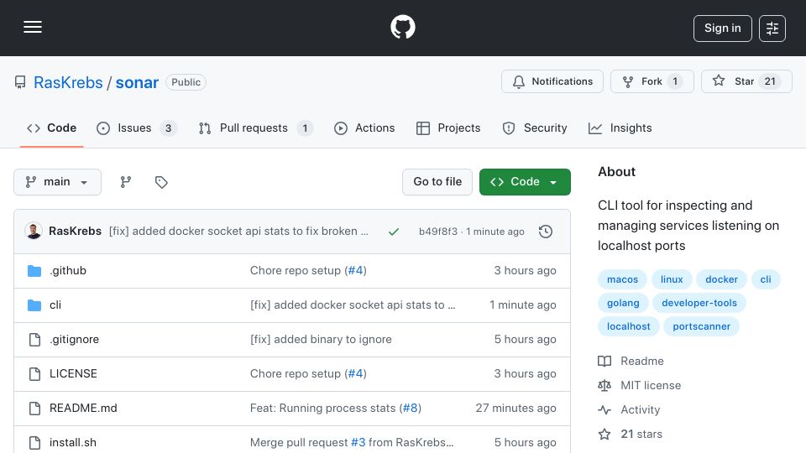Image resolution: width=806 pixels, height=453 pixels.
Task: Open the Projects tab
Action: tap(448, 128)
